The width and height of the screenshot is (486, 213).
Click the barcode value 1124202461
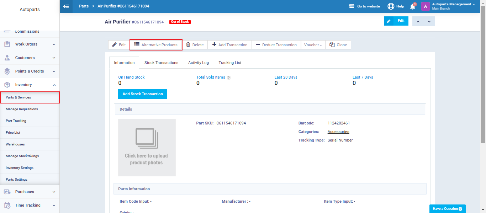click(x=339, y=123)
